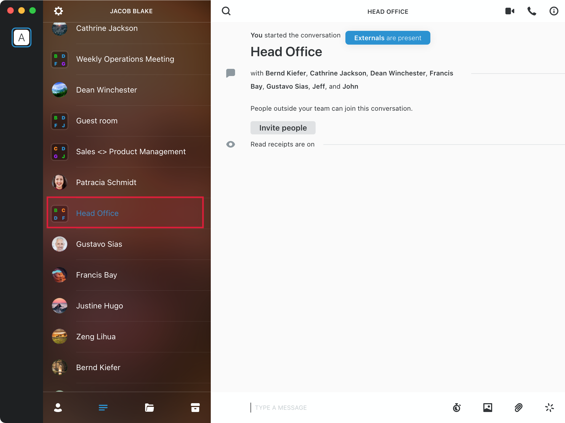Open Bernd Kiefer conversation
Viewport: 565px width, 423px height.
pyautogui.click(x=127, y=368)
